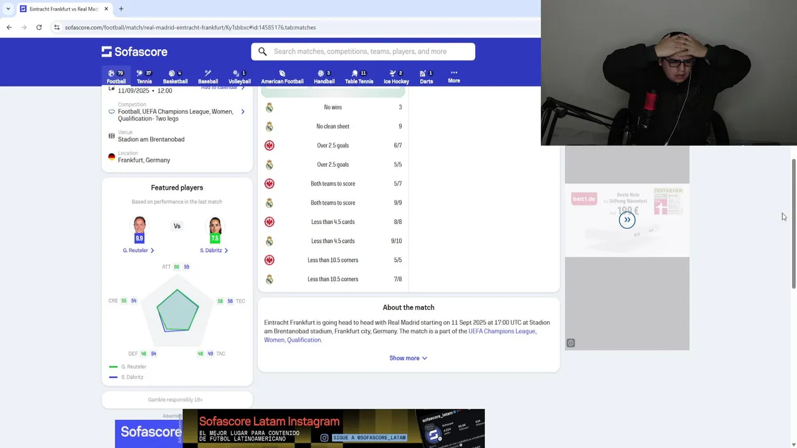Image resolution: width=797 pixels, height=448 pixels.
Task: Click the Sofascore Latam Instagram banner
Action: (333, 429)
